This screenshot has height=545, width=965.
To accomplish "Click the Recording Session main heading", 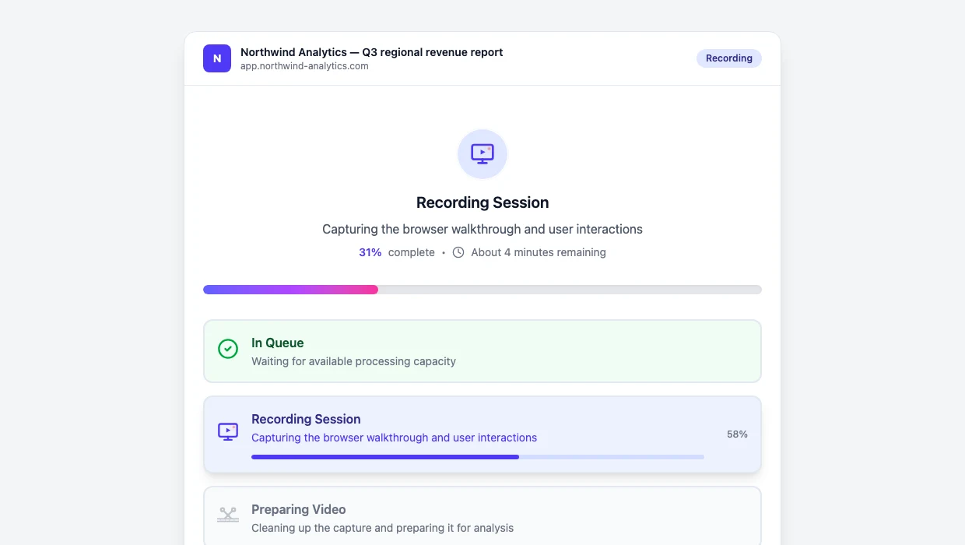I will click(x=482, y=202).
